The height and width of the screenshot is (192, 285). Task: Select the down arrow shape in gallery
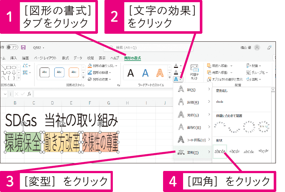(14, 73)
